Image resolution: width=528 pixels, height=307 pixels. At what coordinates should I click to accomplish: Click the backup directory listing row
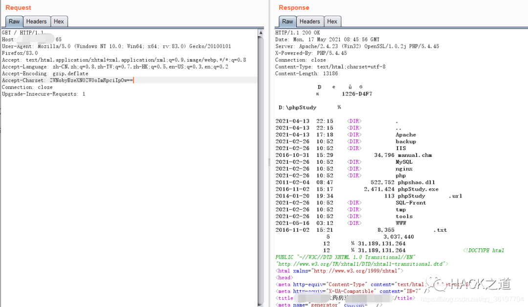coord(346,141)
